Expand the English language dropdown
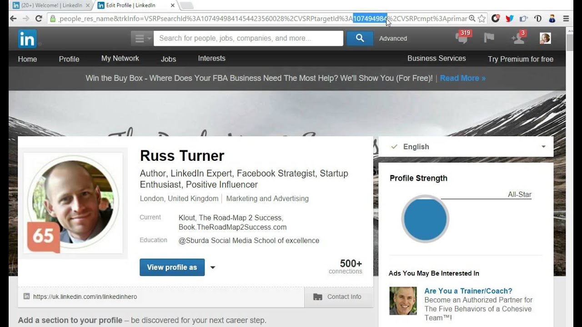This screenshot has width=582, height=327. point(466,147)
